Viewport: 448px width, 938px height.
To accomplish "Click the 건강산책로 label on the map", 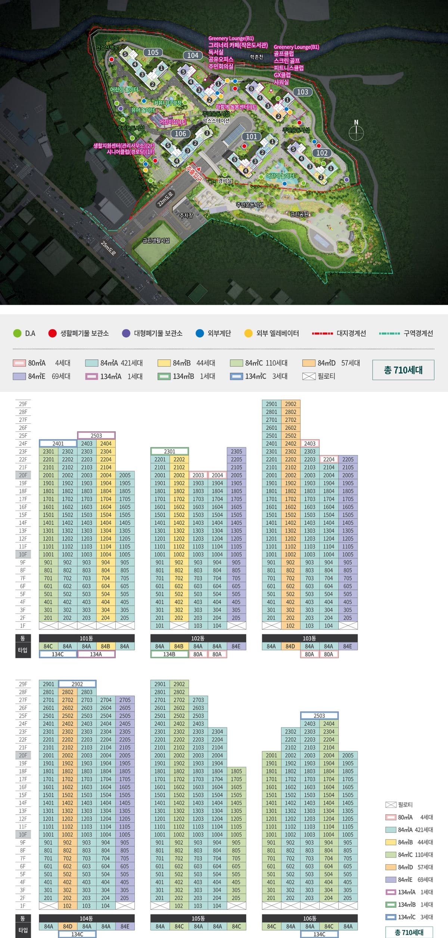I will (x=107, y=47).
